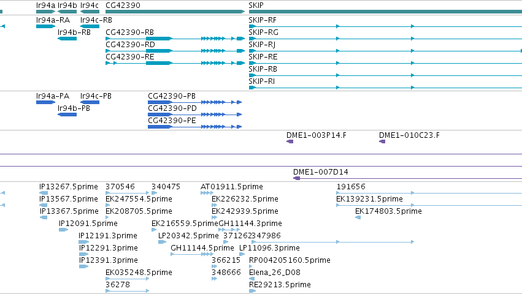Click feature 370546

pyautogui.click(x=127, y=193)
